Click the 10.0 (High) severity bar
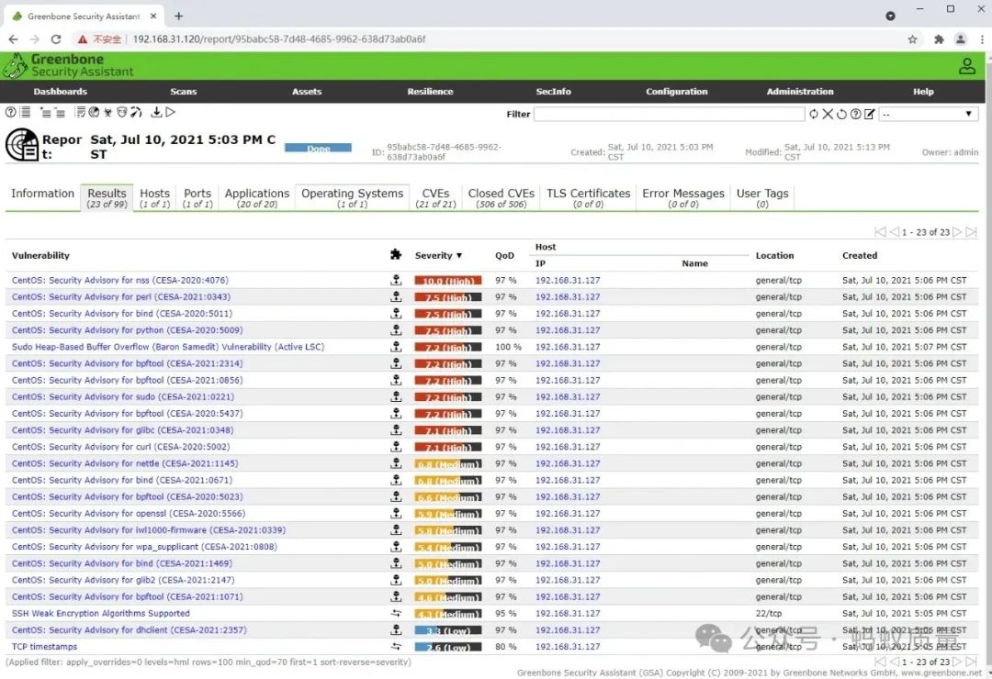 click(x=448, y=281)
